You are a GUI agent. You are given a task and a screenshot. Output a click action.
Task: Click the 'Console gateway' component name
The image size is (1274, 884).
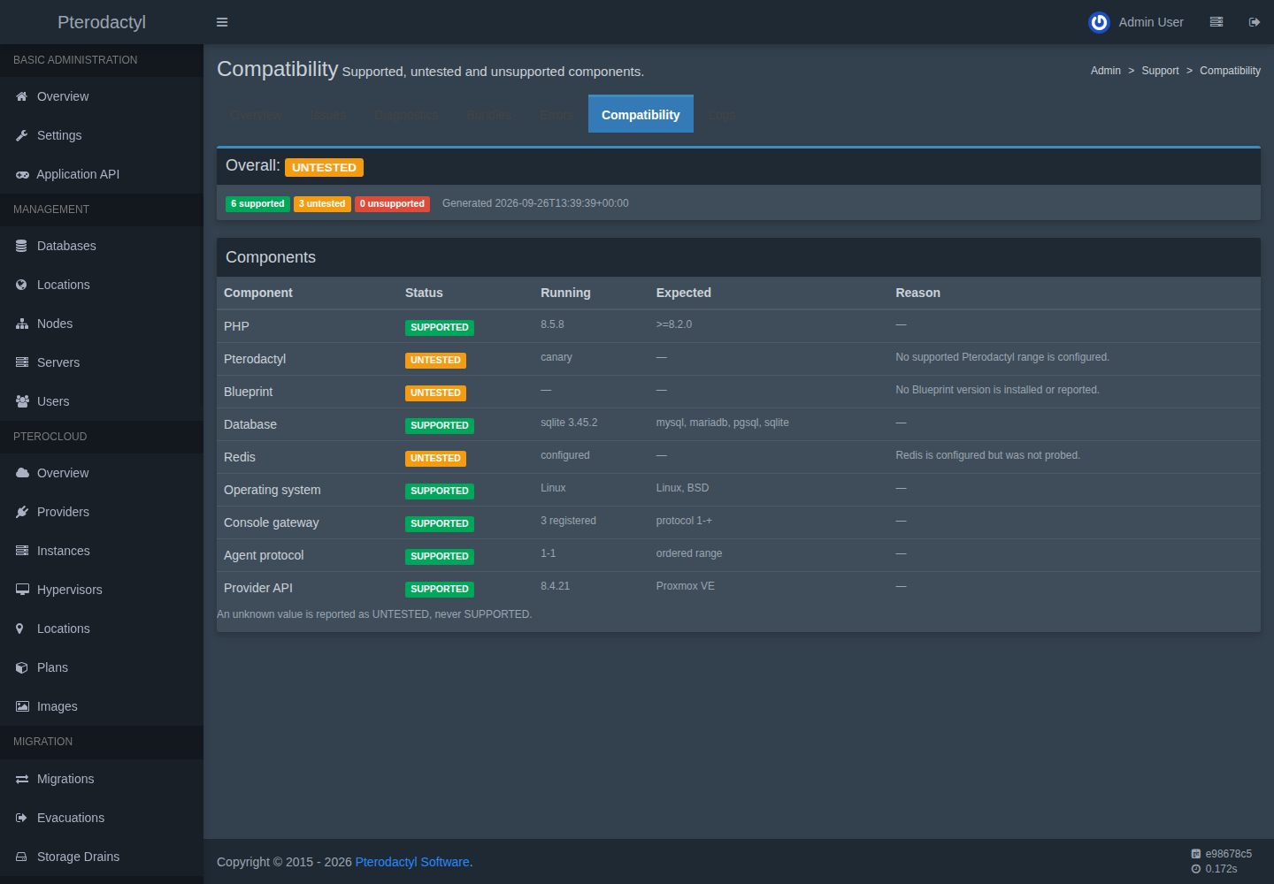click(272, 522)
